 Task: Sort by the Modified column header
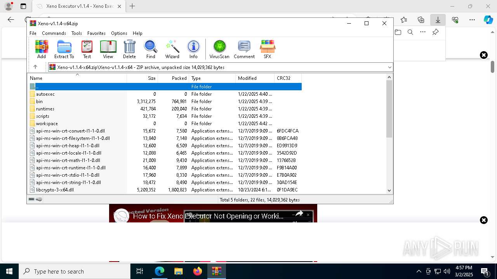[255, 78]
